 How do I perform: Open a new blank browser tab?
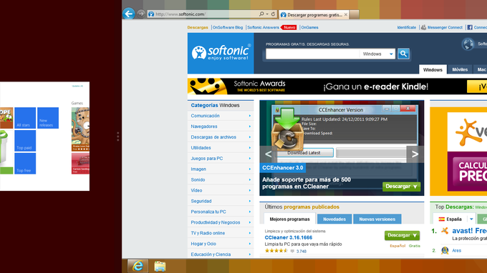pyautogui.click(x=355, y=14)
